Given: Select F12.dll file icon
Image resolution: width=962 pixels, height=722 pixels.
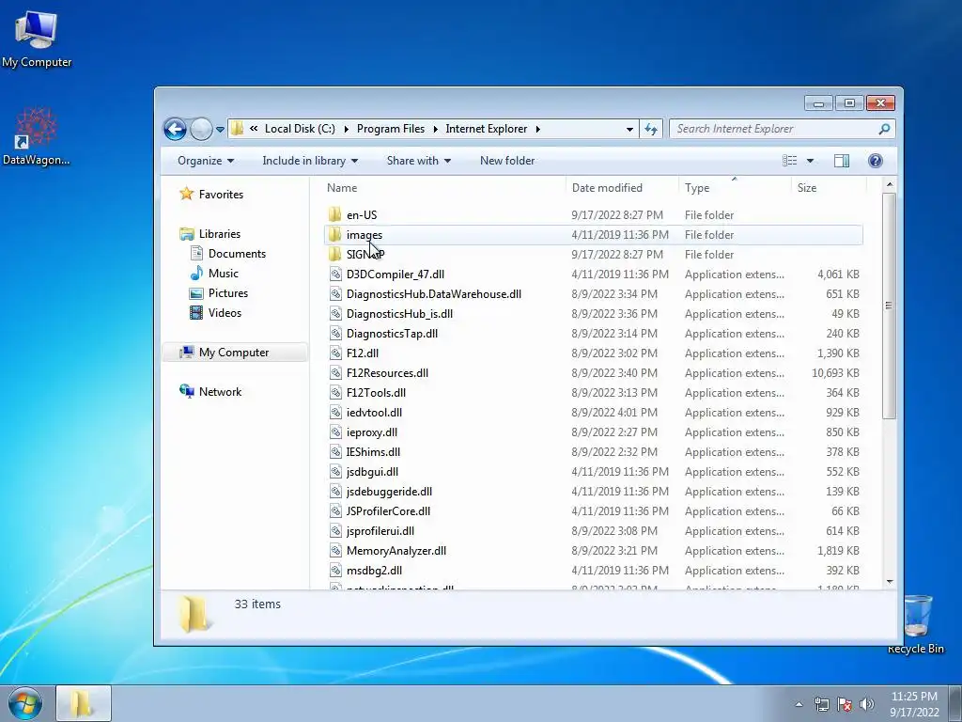Looking at the screenshot, I should coord(335,353).
